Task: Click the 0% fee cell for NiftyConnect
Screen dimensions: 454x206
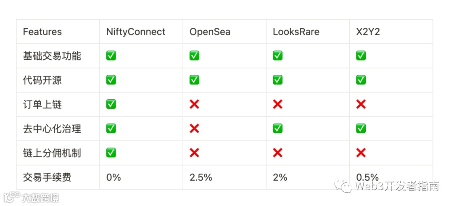Action: pos(113,177)
